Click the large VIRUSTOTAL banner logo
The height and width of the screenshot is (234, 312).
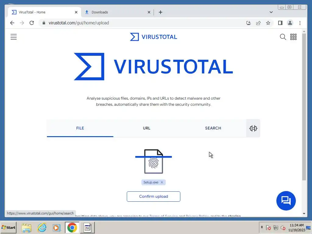coord(154,66)
